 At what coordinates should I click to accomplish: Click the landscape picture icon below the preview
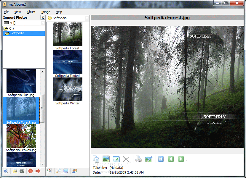[106, 159]
